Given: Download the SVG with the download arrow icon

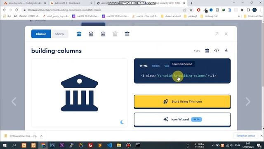Looking at the screenshot, I should click(x=226, y=50).
